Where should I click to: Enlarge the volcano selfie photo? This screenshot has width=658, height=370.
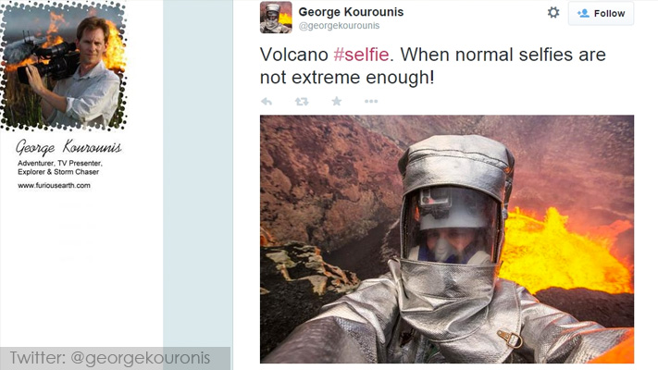click(x=447, y=240)
